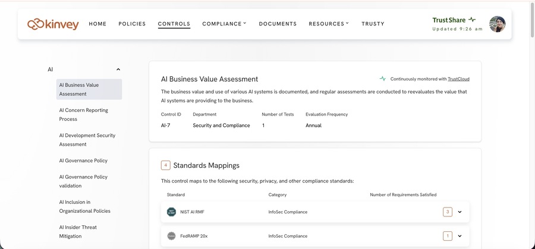535x249 pixels.
Task: Click the Updated 9:26 am text
Action: click(458, 29)
